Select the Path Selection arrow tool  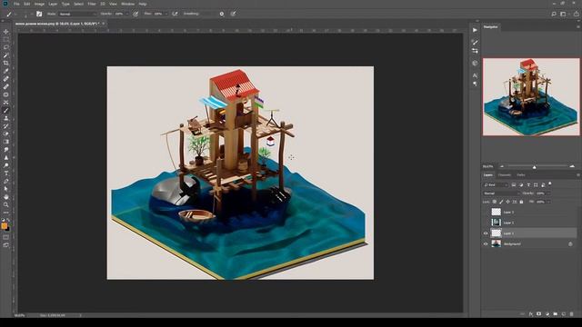coord(6,189)
